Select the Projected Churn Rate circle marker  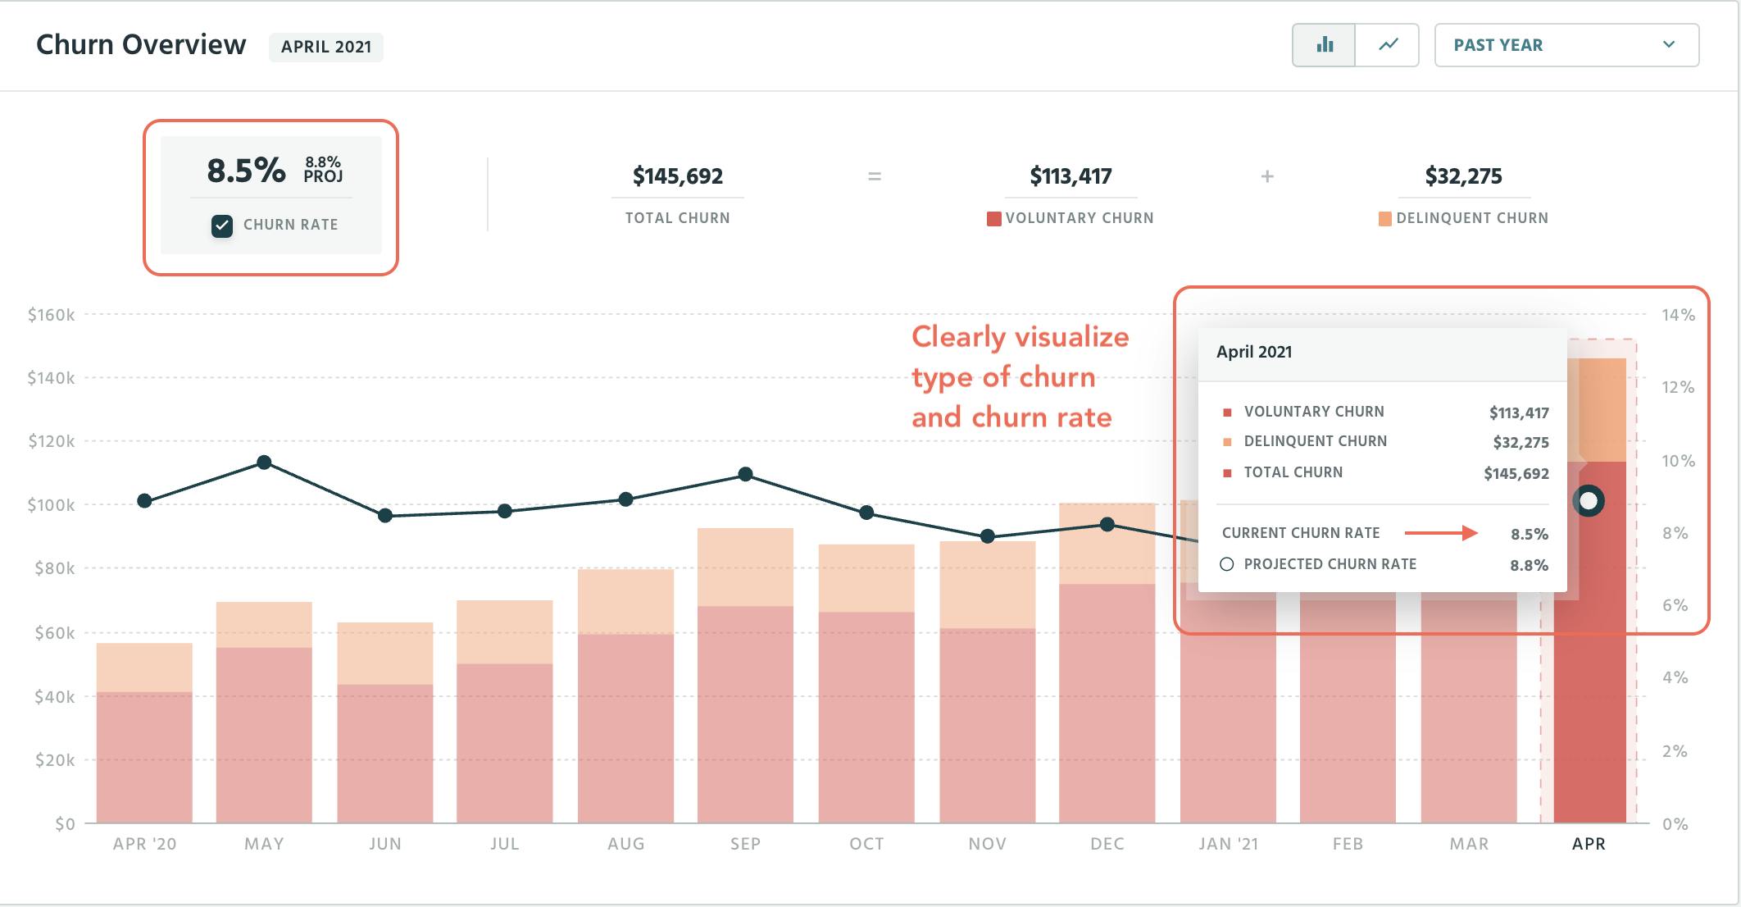pyautogui.click(x=1226, y=564)
